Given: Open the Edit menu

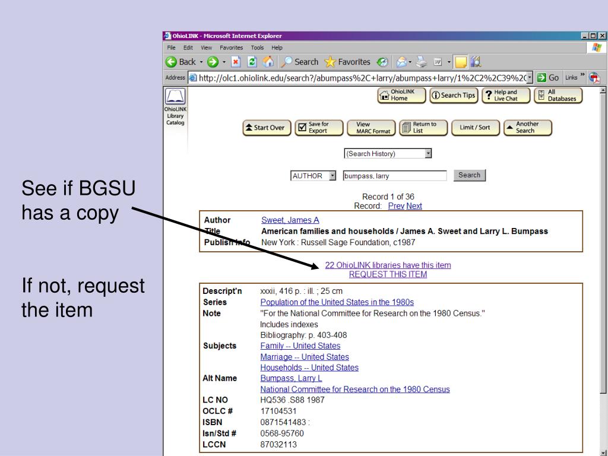Looking at the screenshot, I should pyautogui.click(x=188, y=47).
